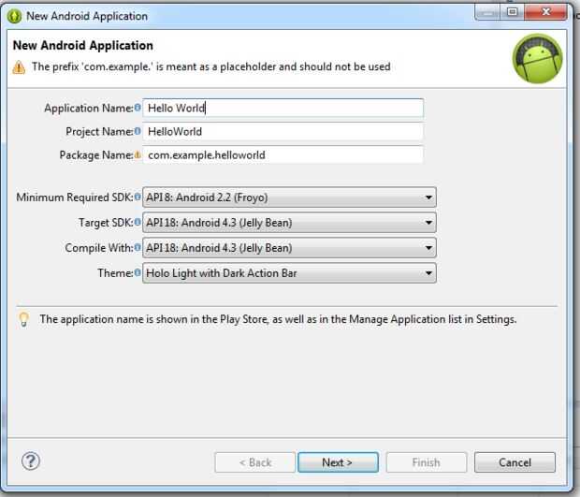This screenshot has height=497, width=580.
Task: Click the Application Name text field
Action: pos(283,108)
